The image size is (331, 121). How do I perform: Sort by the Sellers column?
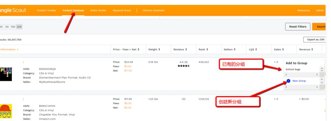click(x=230, y=50)
